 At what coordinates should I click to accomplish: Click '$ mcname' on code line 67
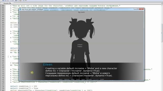point(15,63)
